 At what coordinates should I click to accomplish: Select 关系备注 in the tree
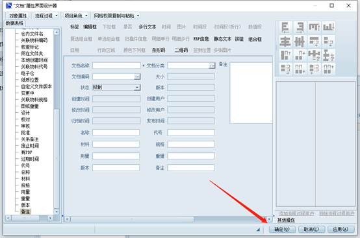[x=30, y=139]
